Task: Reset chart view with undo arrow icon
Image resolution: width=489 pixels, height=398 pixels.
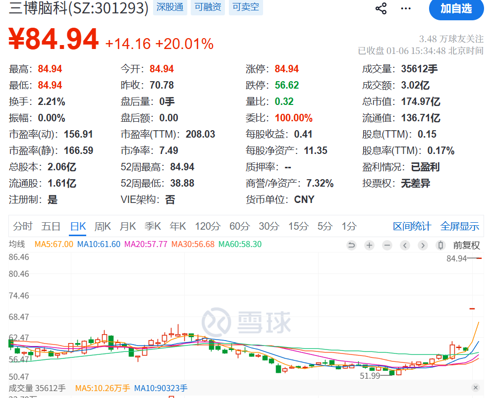Action: [x=351, y=245]
